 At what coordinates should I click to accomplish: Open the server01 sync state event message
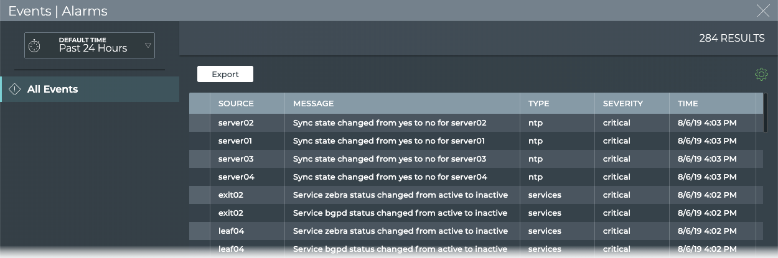pos(388,141)
